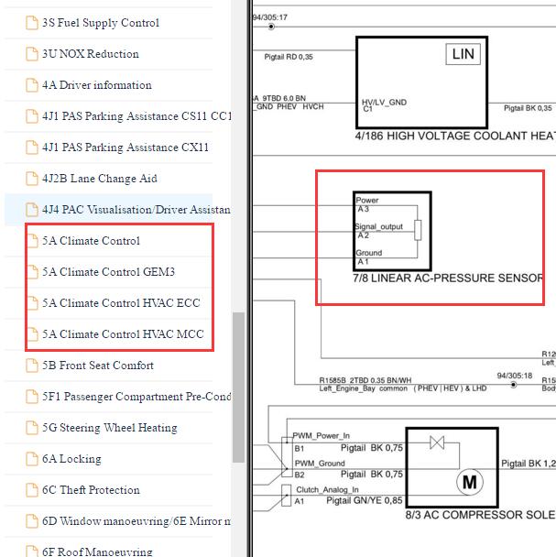Open 5A Climate Control GEM3 document
The image size is (556, 557).
point(108,272)
